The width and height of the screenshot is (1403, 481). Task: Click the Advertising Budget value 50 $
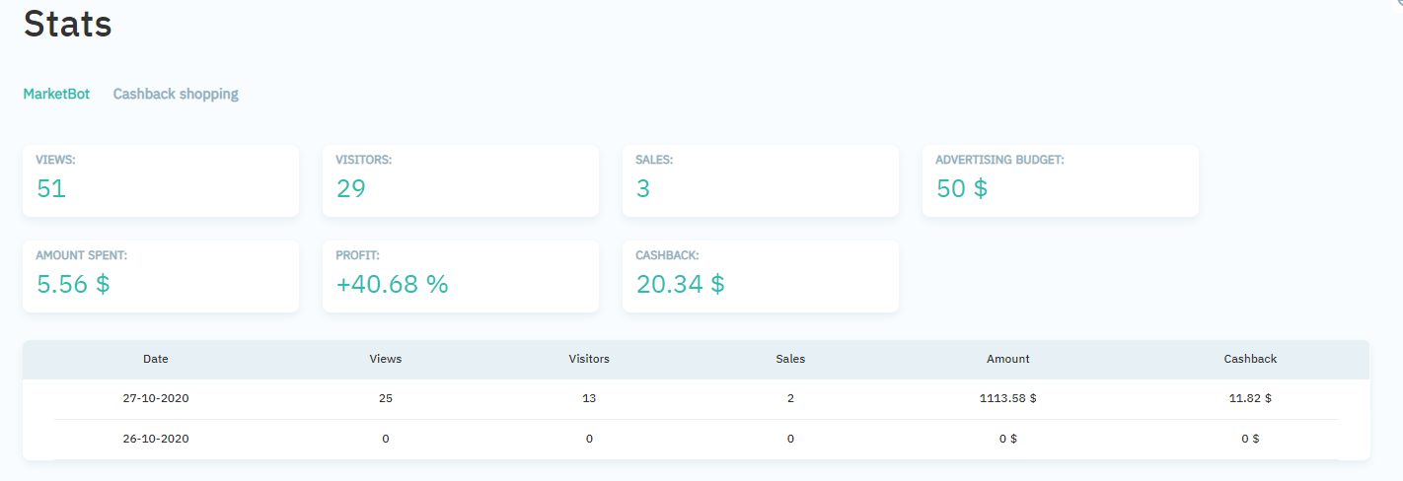tap(962, 188)
